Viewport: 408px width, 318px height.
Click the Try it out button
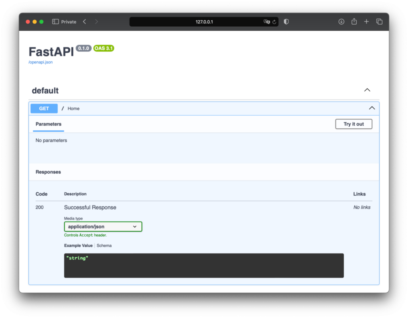353,124
